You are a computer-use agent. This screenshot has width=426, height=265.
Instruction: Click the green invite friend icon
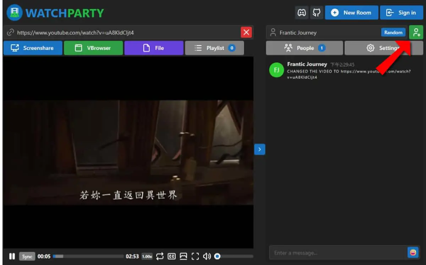coord(416,33)
